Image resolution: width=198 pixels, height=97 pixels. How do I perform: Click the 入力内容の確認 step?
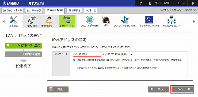coord(24,54)
